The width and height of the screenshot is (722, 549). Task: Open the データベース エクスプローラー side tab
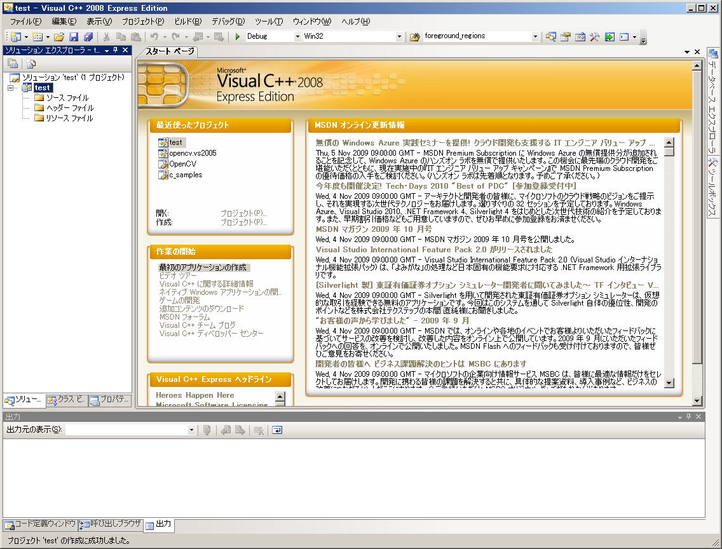[x=713, y=101]
